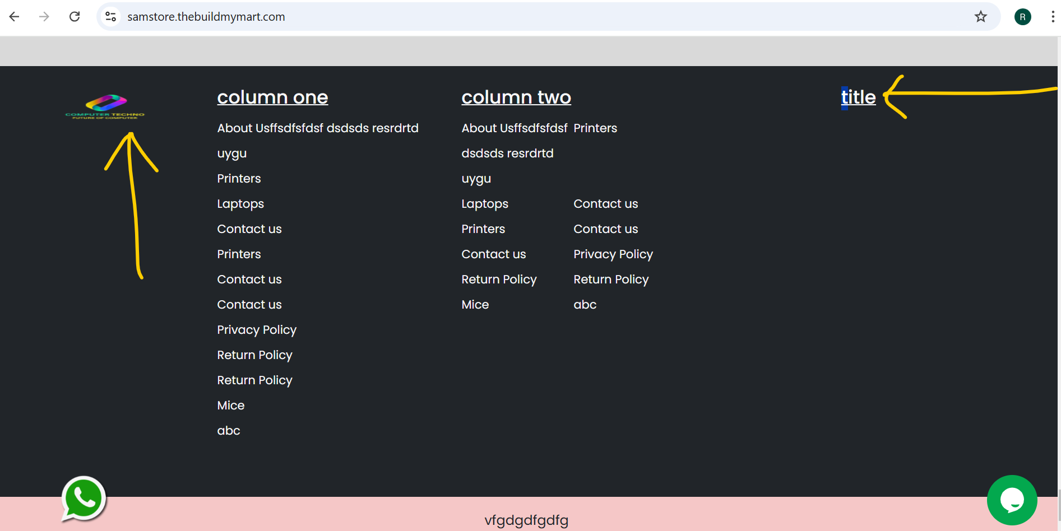Open the Chrome three-dot menu
This screenshot has height=531, width=1061.
click(1053, 17)
